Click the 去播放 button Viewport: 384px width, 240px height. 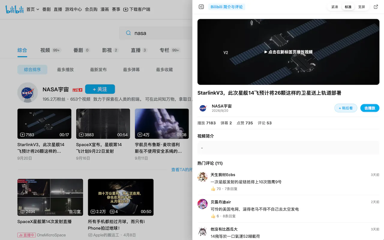click(x=370, y=108)
